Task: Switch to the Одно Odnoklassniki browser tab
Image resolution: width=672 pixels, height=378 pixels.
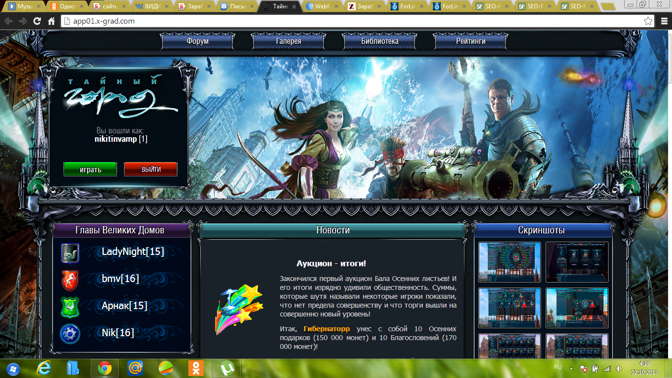Action: 67,7
